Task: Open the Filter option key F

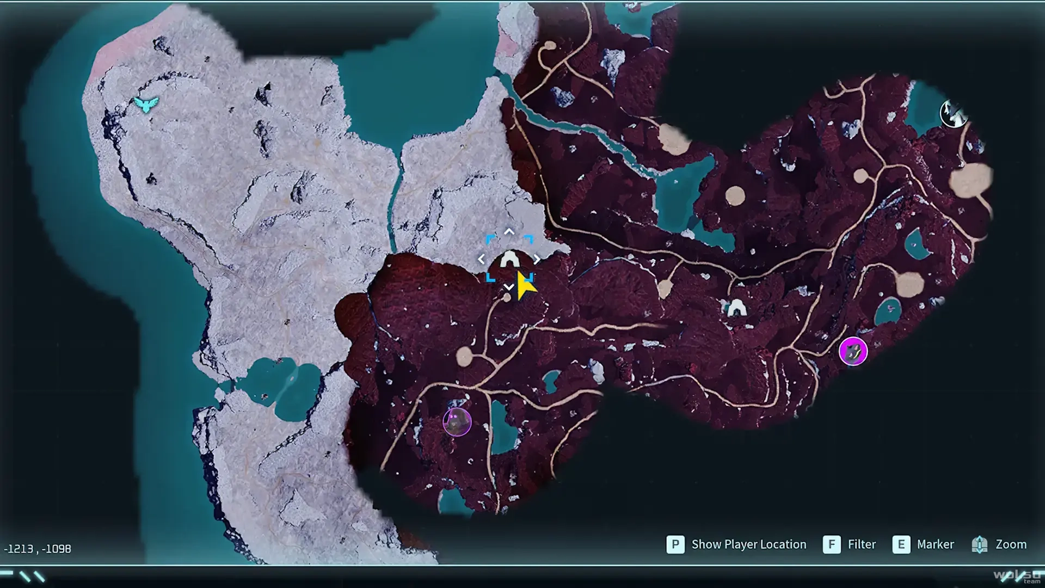Action: coord(831,544)
